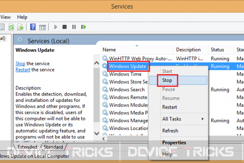244x163 pixels.
Task: Expand the All Tasks submenu arrow
Action: click(203, 119)
